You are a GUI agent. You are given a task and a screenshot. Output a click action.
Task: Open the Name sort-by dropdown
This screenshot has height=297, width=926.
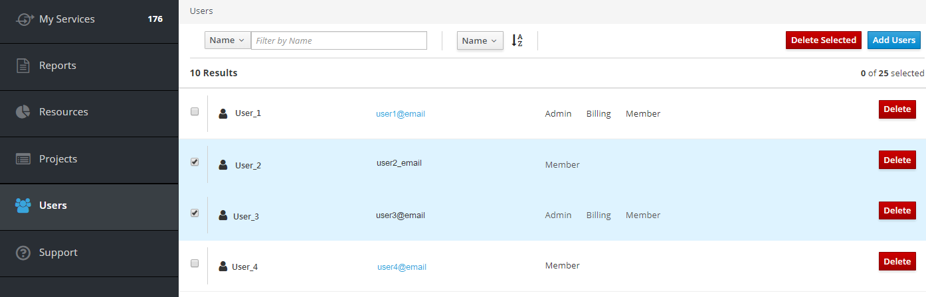(x=480, y=41)
